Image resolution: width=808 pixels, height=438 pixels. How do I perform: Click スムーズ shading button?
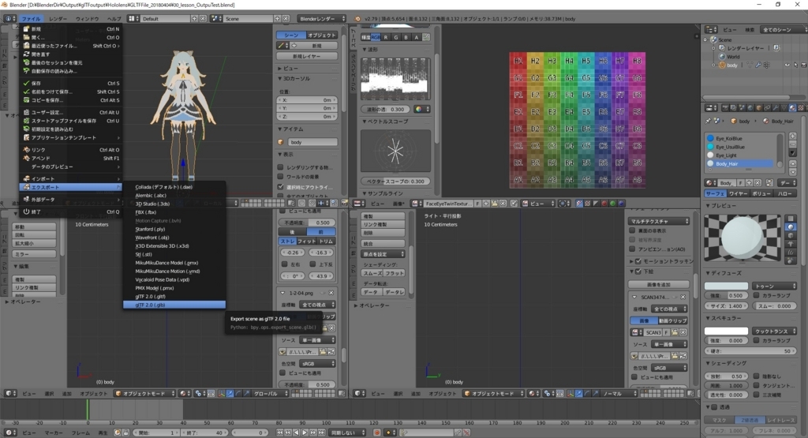pos(372,273)
